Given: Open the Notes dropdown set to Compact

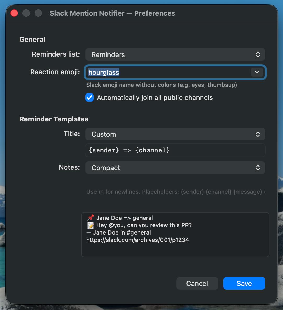Looking at the screenshot, I should tap(175, 168).
